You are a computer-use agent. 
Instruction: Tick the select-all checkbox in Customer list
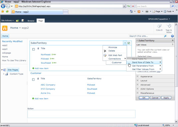(x=33, y=79)
